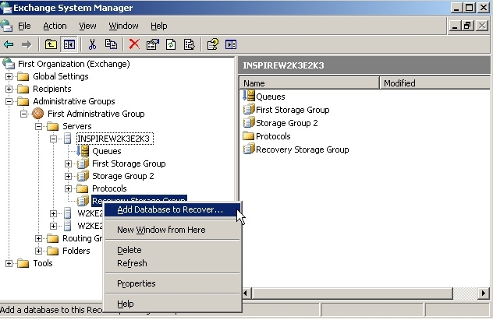Click the Queues icon in the tree

pyautogui.click(x=83, y=151)
